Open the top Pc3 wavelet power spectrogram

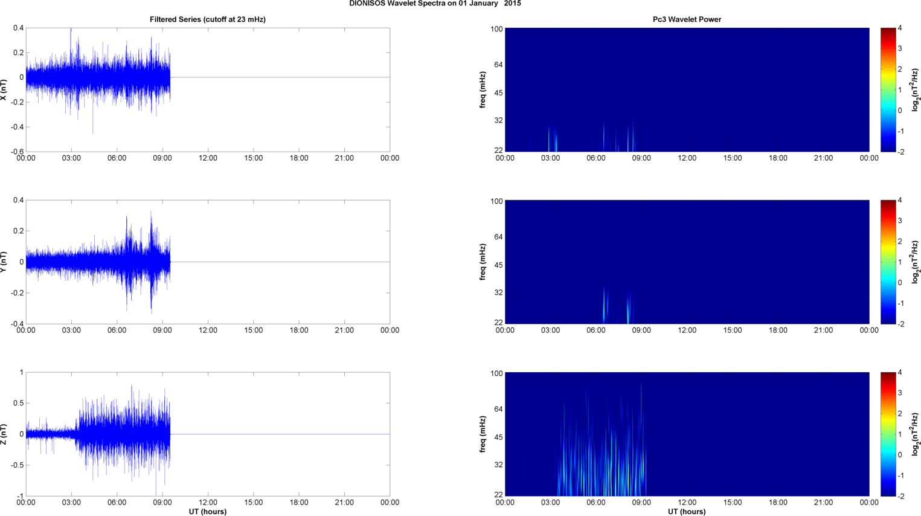[x=687, y=90]
